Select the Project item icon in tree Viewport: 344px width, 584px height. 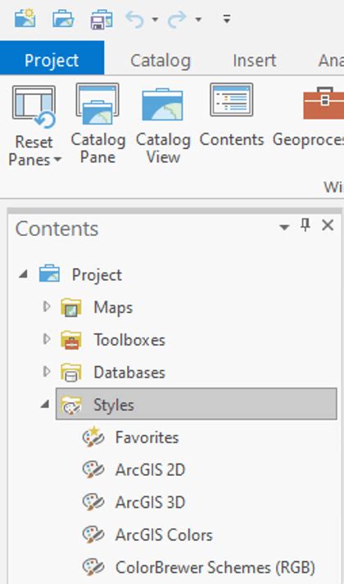click(49, 274)
